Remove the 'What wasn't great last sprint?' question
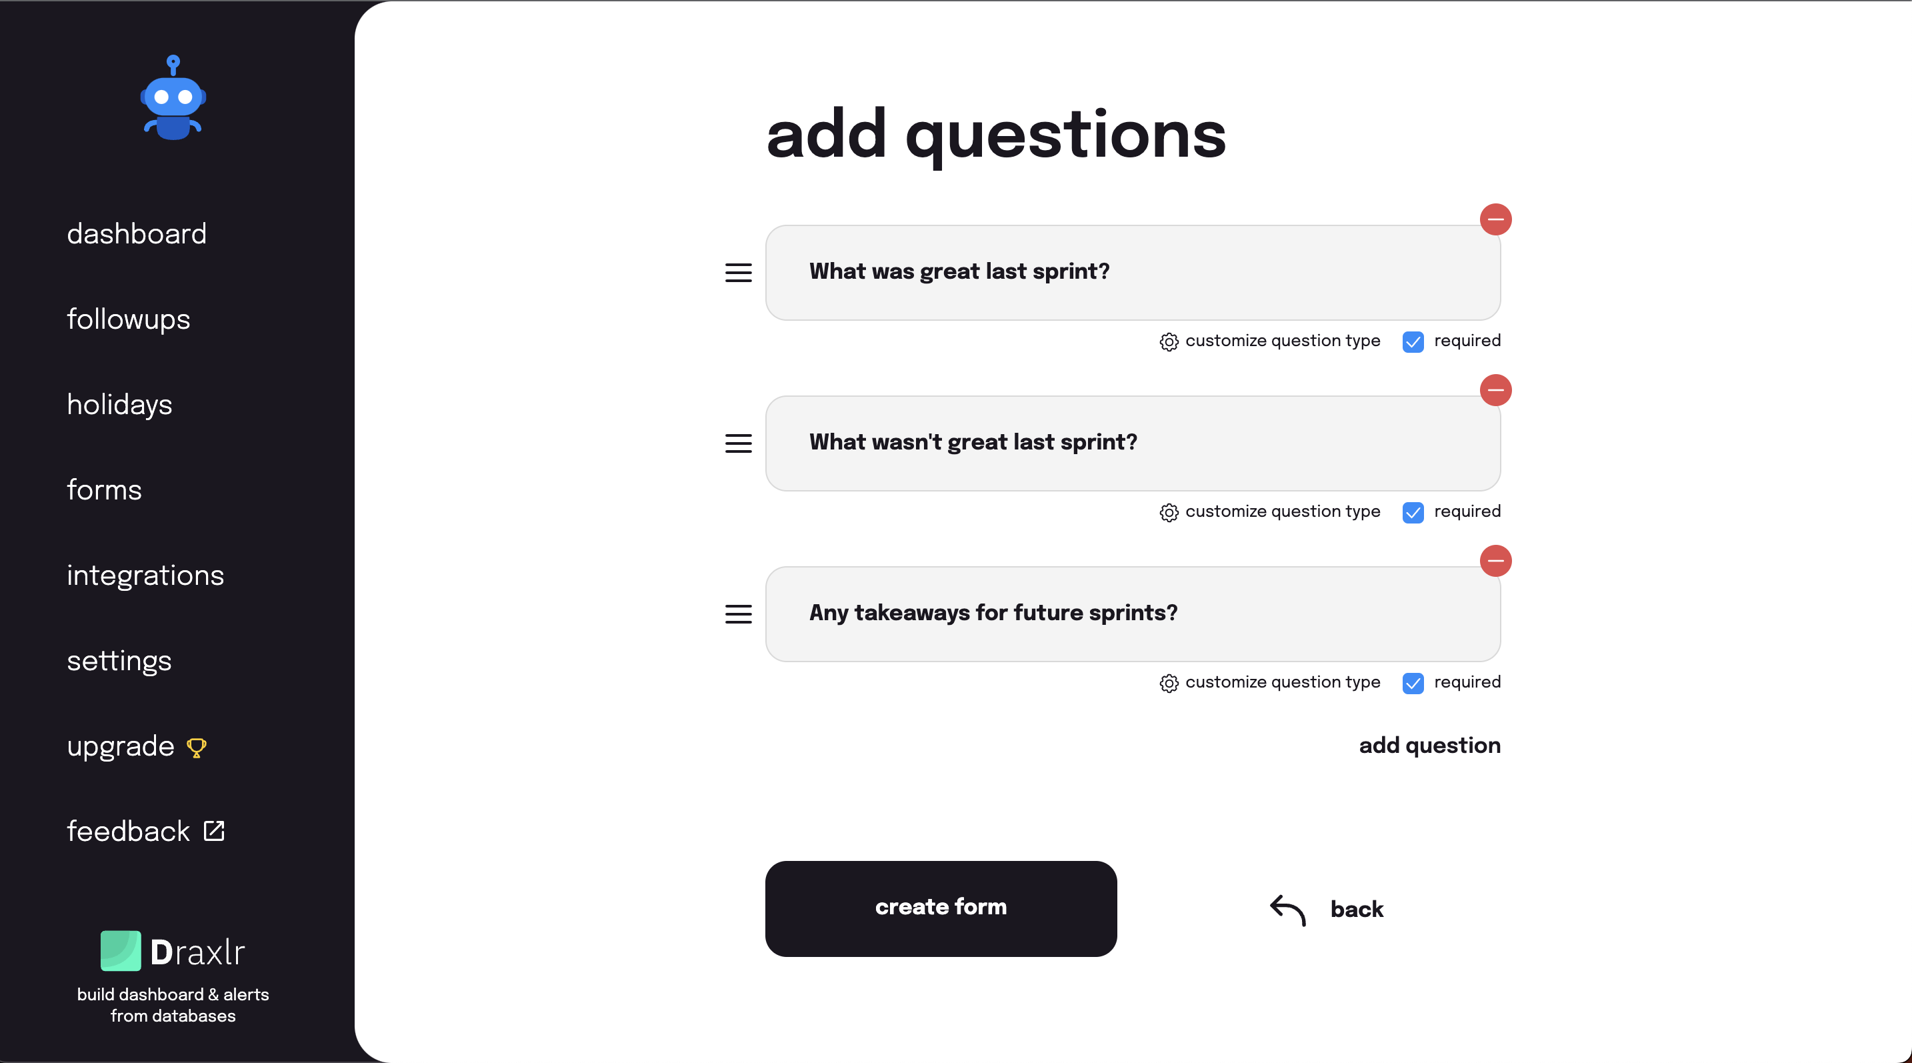Viewport: 1912px width, 1063px height. [x=1495, y=391]
